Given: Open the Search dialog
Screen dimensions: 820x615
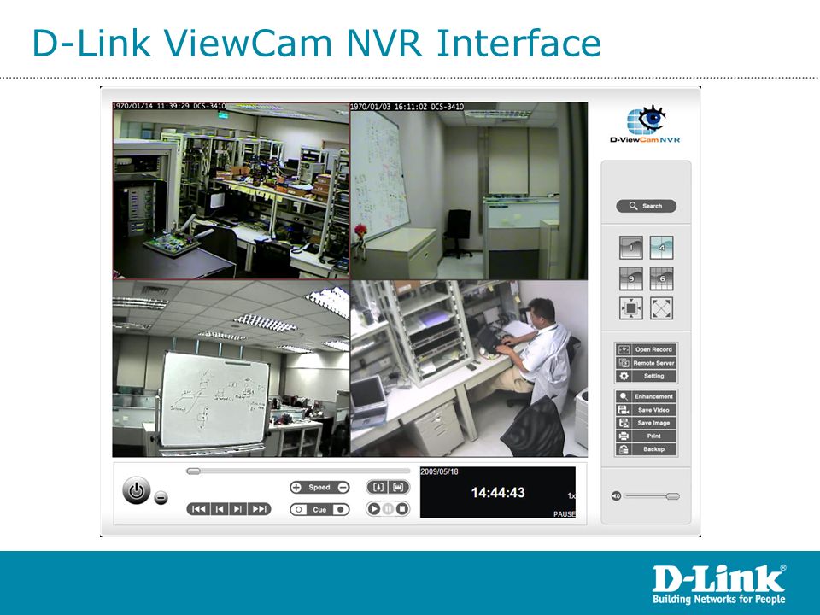Looking at the screenshot, I should (x=646, y=206).
